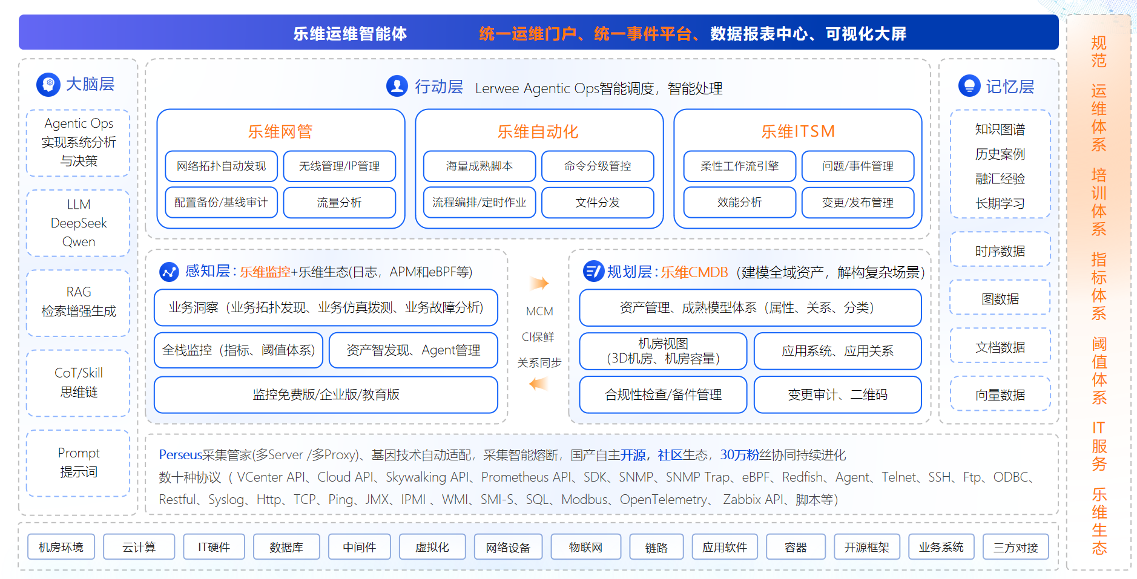Image resolution: width=1137 pixels, height=579 pixels.
Task: Click 合规性检查/备件管理 box
Action: click(x=663, y=394)
